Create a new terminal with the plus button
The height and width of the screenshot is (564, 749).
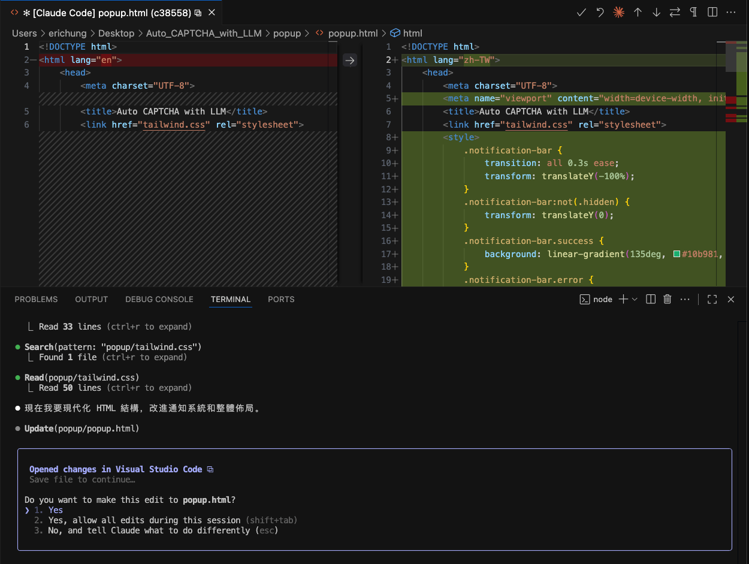tap(623, 299)
